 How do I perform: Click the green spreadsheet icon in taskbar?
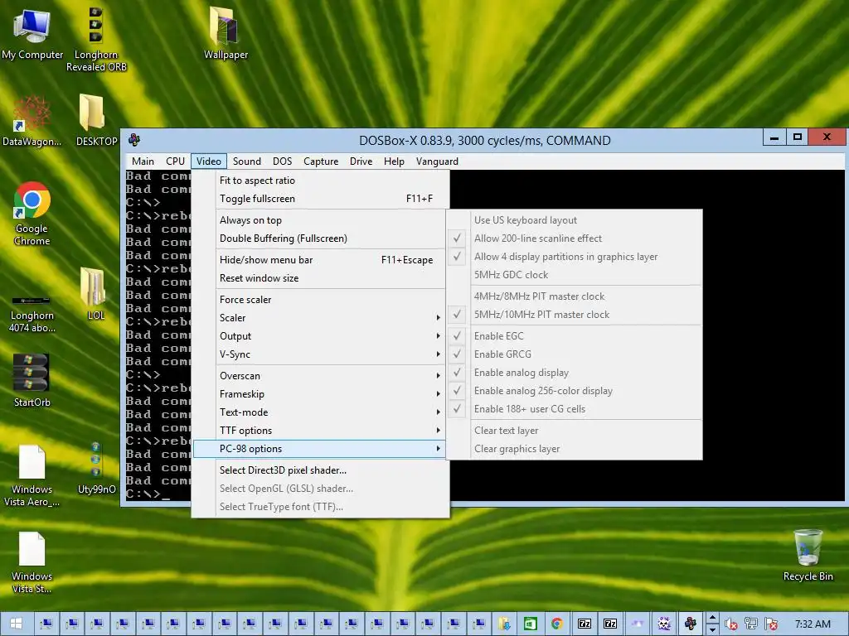(x=531, y=624)
